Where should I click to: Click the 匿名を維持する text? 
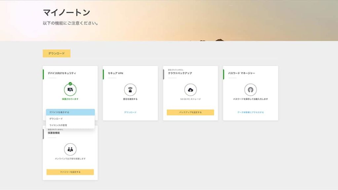[130, 99]
